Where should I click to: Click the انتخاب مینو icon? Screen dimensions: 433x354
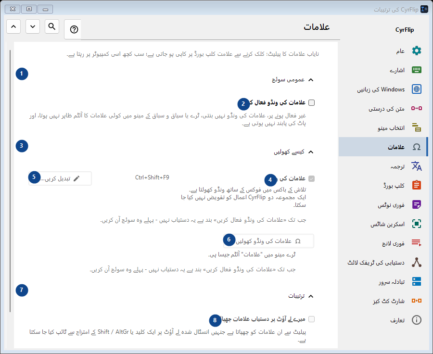pyautogui.click(x=417, y=127)
